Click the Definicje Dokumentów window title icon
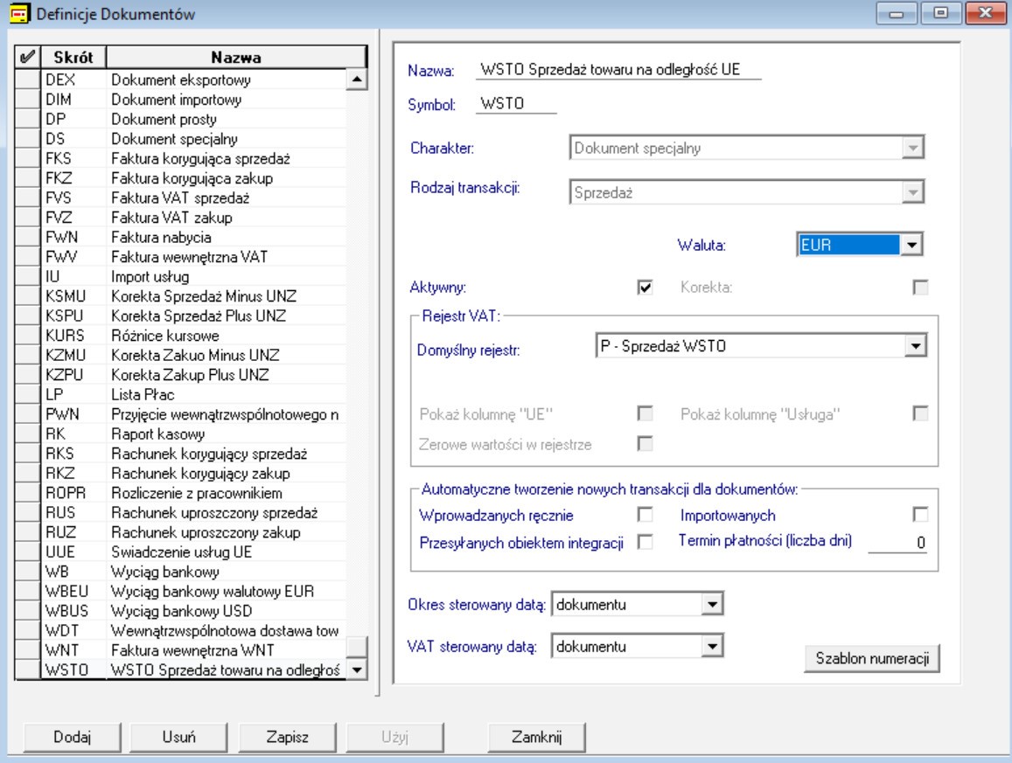The width and height of the screenshot is (1012, 763). pyautogui.click(x=19, y=13)
